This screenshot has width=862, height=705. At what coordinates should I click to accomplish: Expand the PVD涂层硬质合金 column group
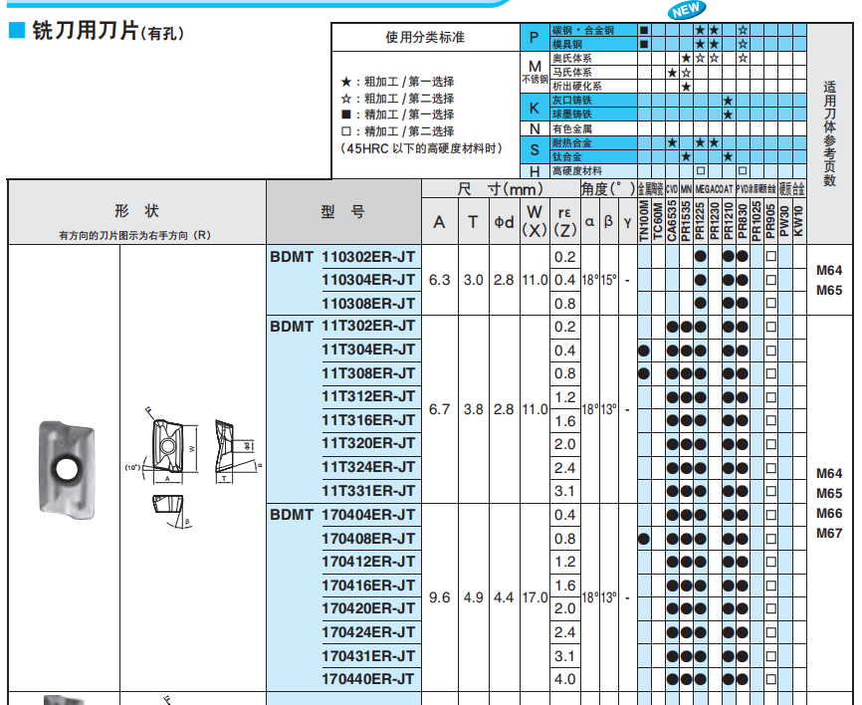coord(758,186)
